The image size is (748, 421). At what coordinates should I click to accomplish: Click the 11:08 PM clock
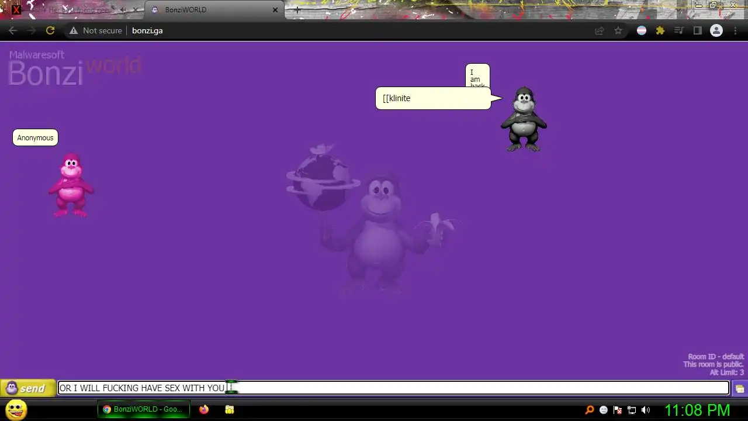coord(697,409)
